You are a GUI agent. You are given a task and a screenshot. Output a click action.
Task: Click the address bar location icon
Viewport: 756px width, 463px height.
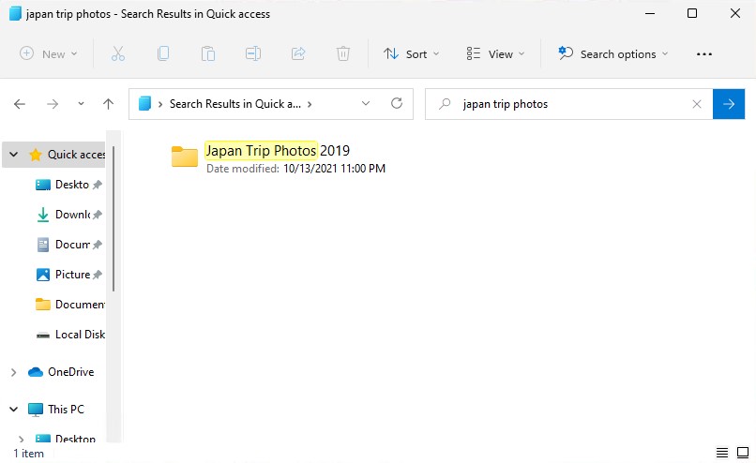pyautogui.click(x=144, y=104)
